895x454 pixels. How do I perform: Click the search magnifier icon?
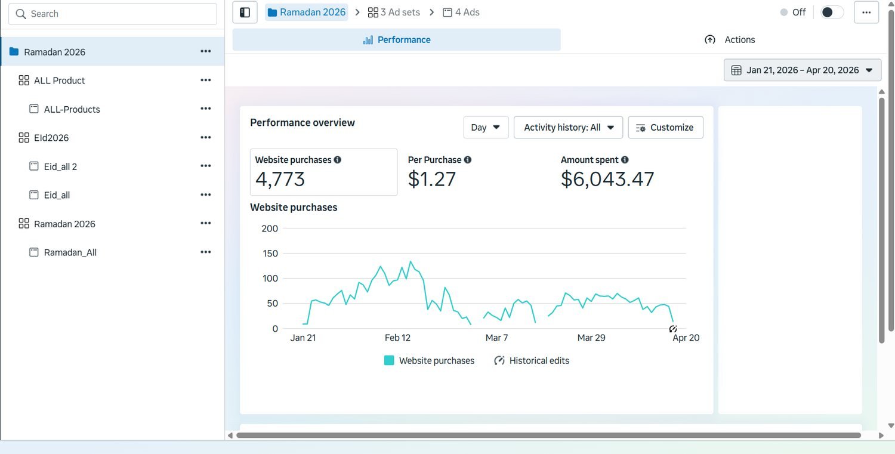tap(21, 14)
